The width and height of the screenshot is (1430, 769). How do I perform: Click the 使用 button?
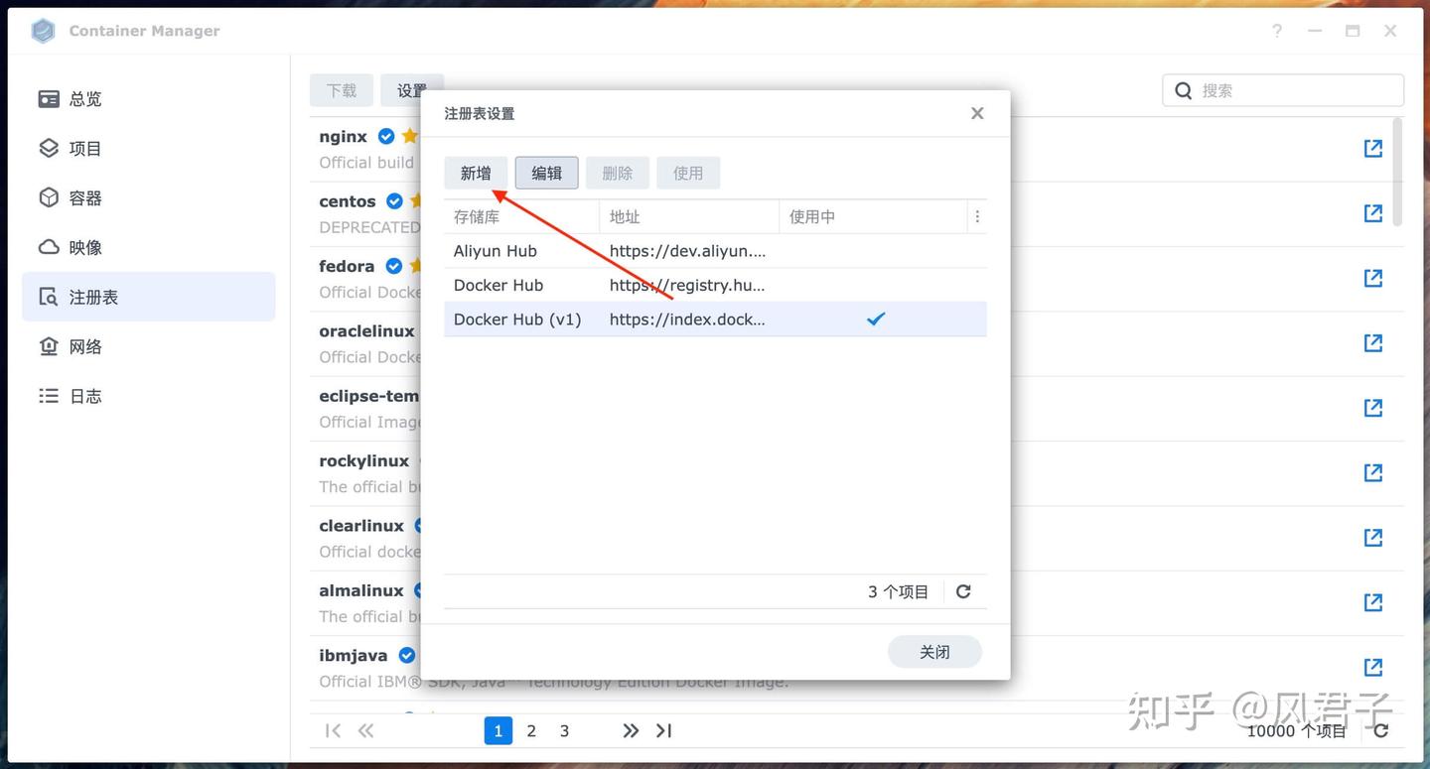coord(688,172)
